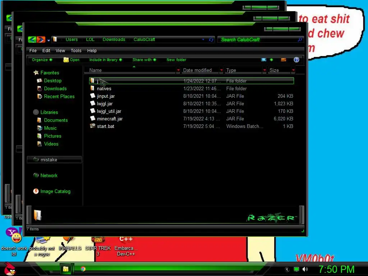This screenshot has width=368, height=276.
Task: Select LOL in the address breadcrumb
Action: click(90, 40)
